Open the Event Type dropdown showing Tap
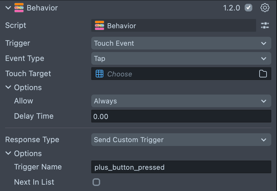Viewport: 277px width, 191px height. click(x=181, y=59)
